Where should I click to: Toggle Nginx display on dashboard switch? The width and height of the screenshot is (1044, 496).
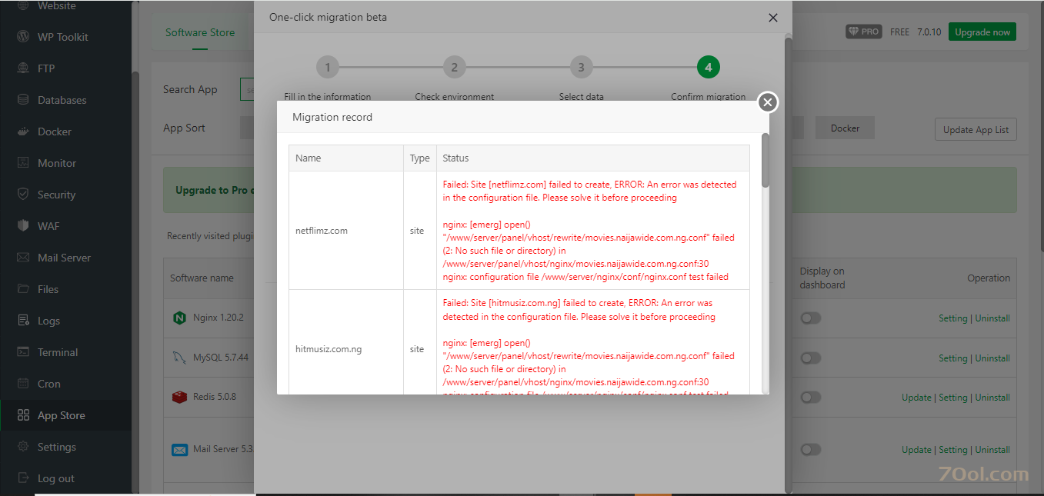(x=810, y=318)
